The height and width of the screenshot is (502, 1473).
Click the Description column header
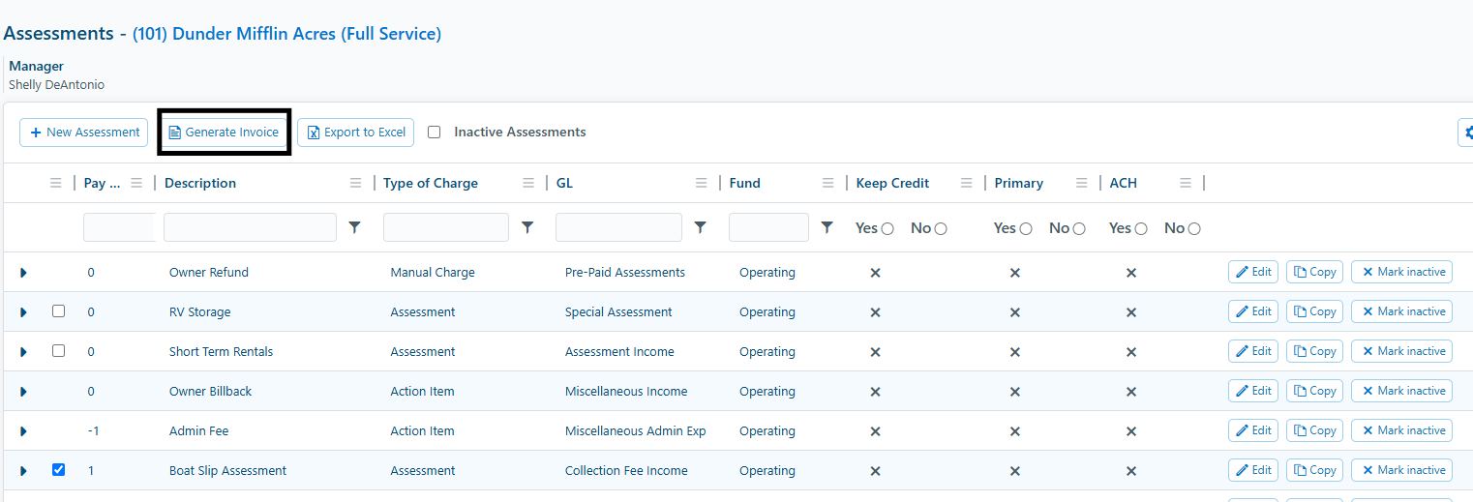[x=200, y=183]
